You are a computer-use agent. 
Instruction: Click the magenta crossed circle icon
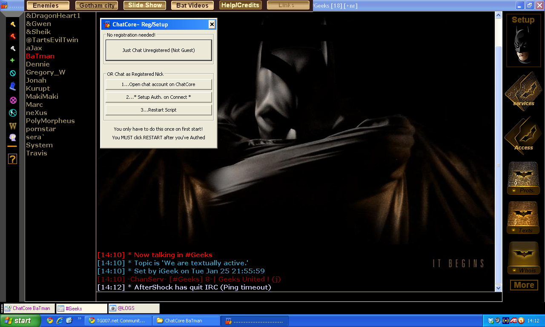(13, 100)
